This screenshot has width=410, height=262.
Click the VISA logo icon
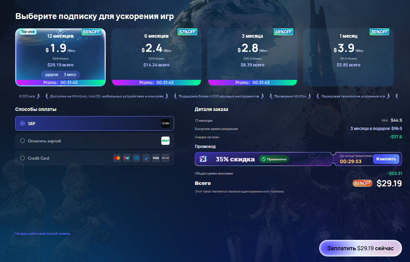[156, 158]
